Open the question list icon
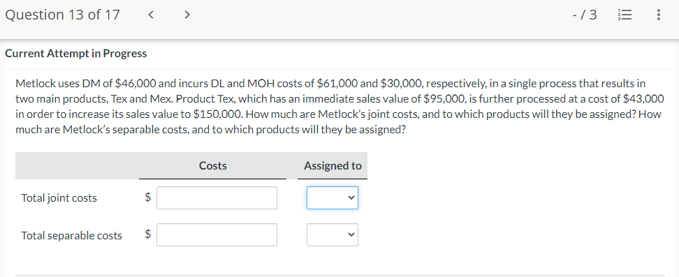 625,15
